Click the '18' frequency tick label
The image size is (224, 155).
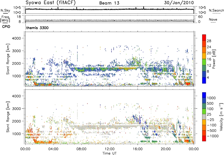(x=19, y=17)
